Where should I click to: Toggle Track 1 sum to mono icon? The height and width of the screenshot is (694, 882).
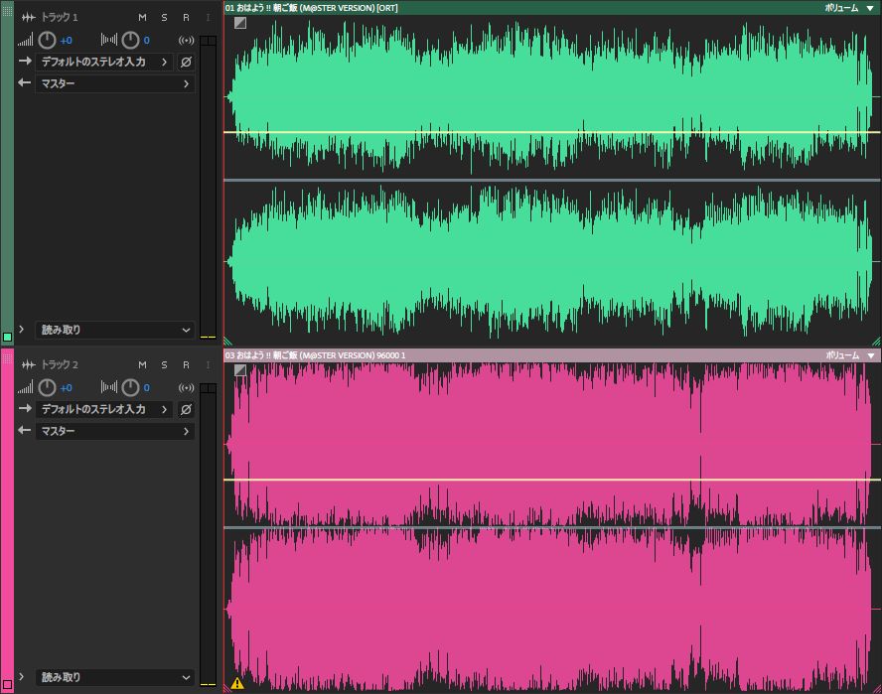(x=186, y=40)
